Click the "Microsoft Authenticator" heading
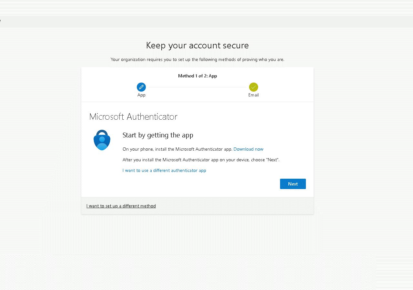This screenshot has width=413, height=290. point(133,117)
